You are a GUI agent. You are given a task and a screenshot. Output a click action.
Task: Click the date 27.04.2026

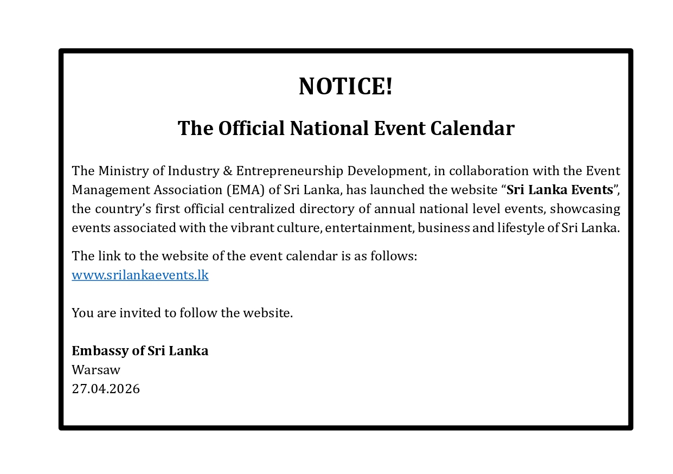[x=106, y=389]
